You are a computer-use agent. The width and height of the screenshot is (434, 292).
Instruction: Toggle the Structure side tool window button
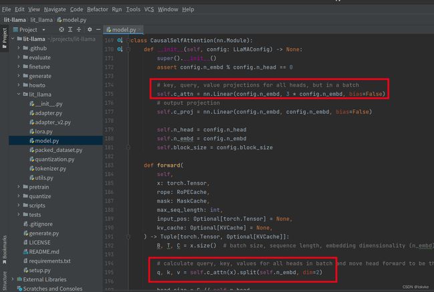click(5, 280)
